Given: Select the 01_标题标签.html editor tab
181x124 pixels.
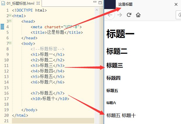Looking at the screenshot, I should tap(20, 3).
